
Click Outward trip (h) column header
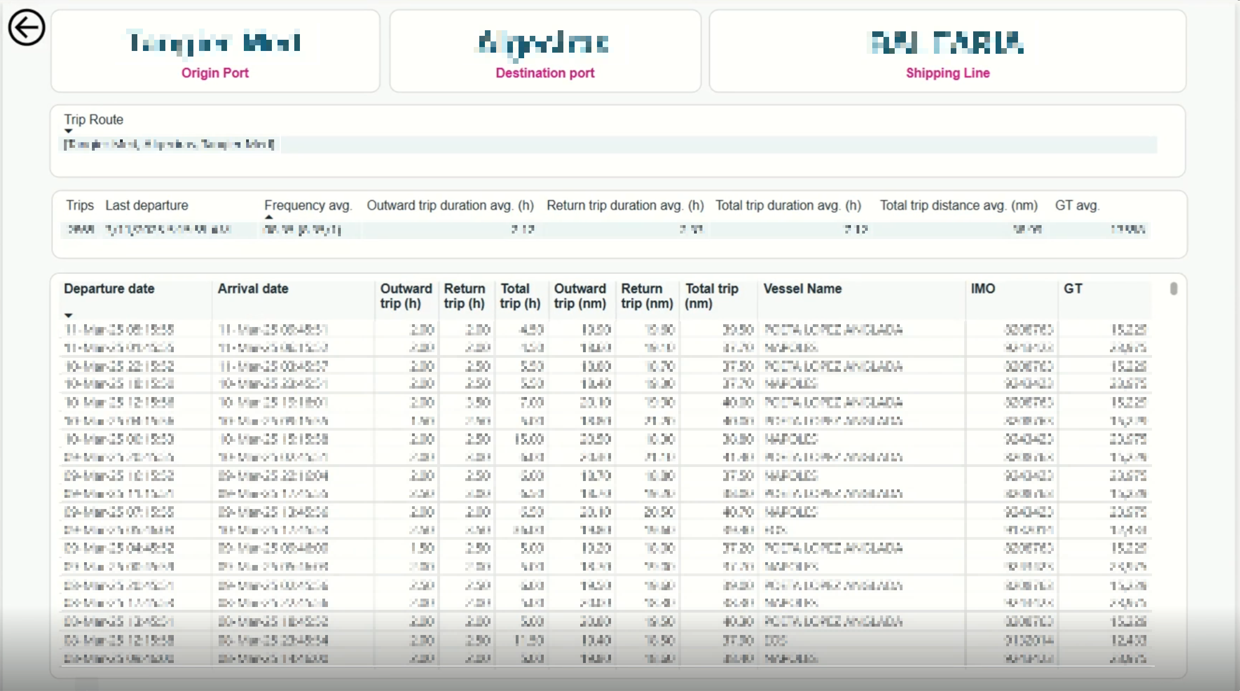click(405, 296)
